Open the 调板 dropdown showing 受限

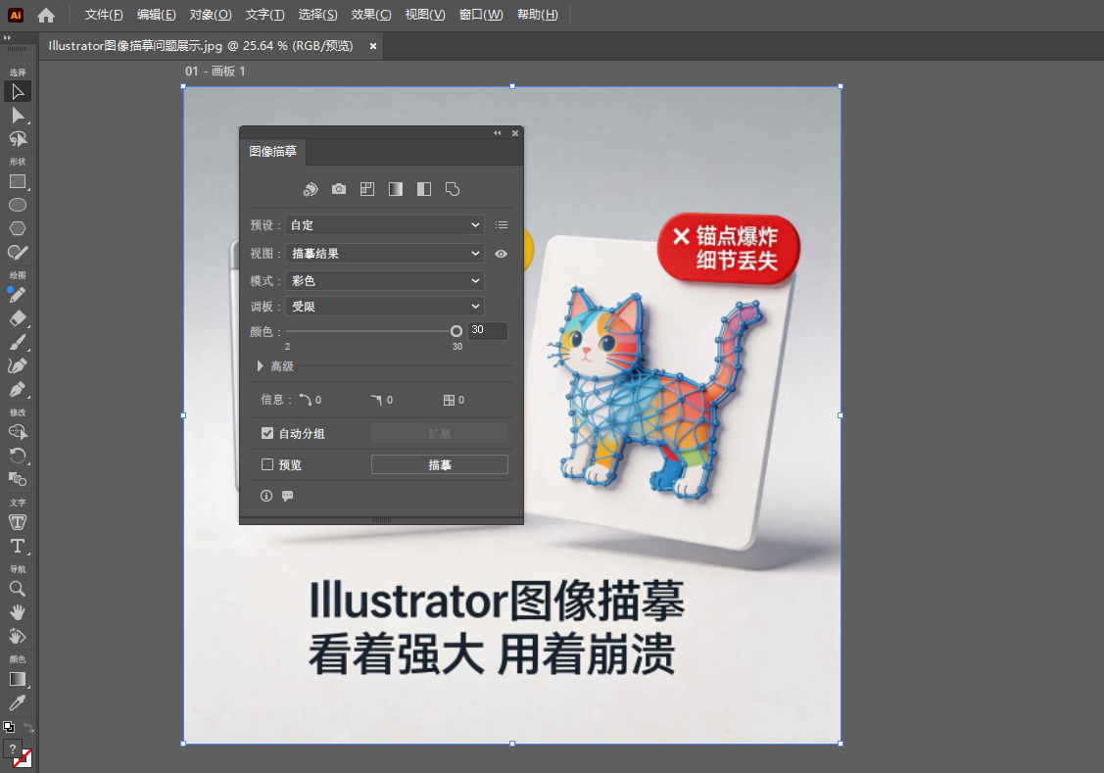[x=384, y=307]
